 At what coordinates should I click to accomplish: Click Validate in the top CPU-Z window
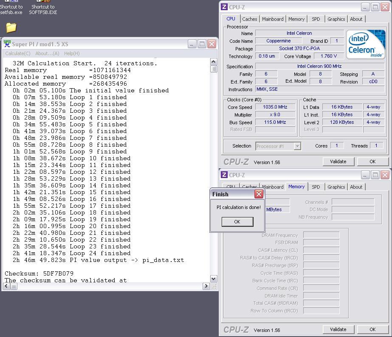click(338, 162)
